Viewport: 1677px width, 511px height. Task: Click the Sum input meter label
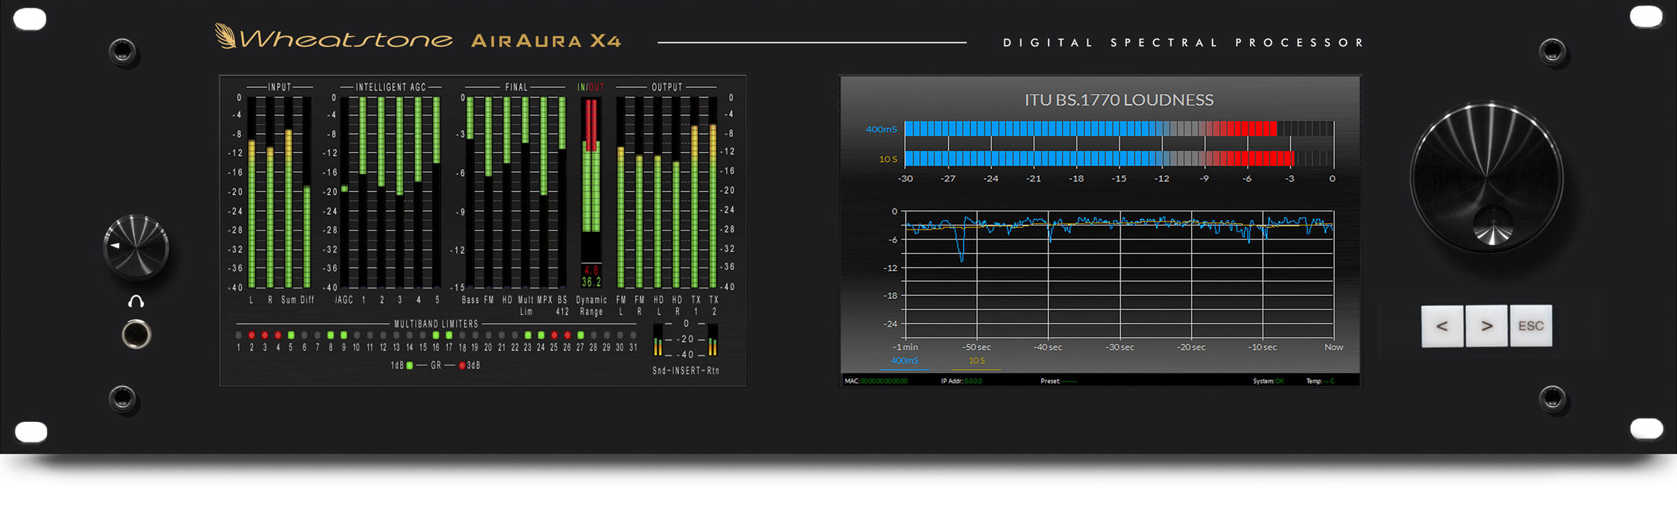[288, 300]
